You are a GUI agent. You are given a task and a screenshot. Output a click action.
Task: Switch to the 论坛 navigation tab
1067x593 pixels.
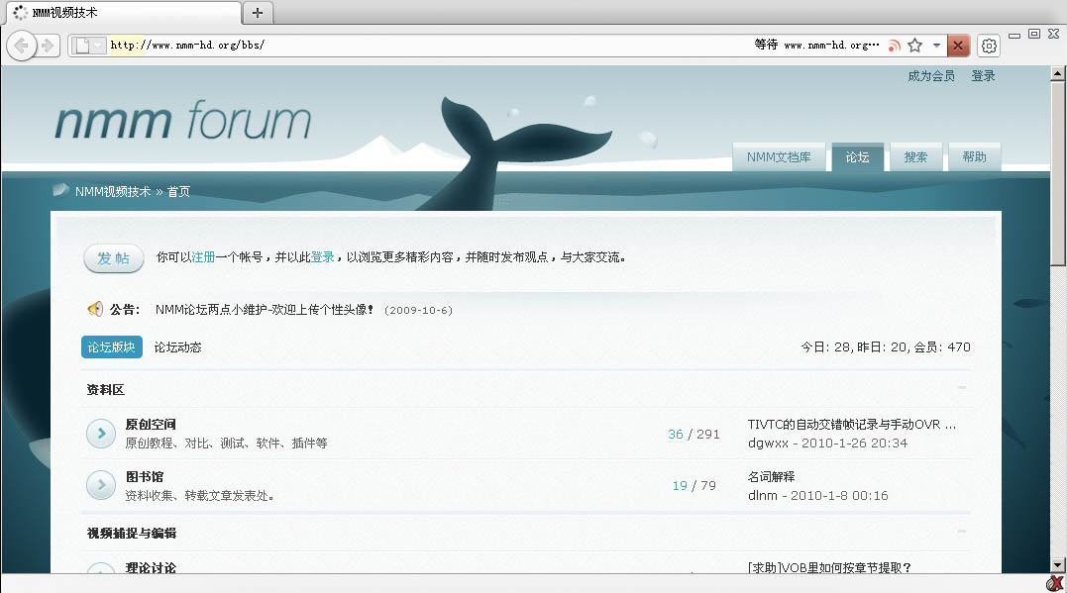point(857,157)
